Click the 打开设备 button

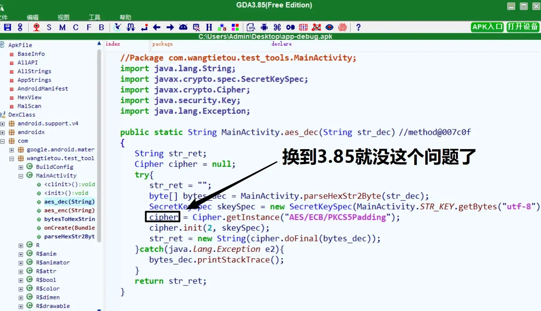[522, 27]
